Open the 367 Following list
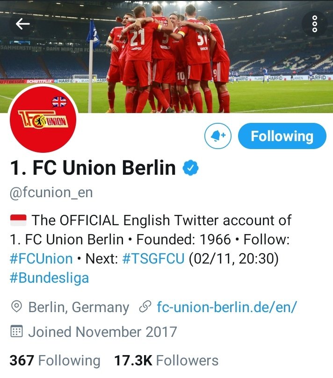 pyautogui.click(x=55, y=361)
